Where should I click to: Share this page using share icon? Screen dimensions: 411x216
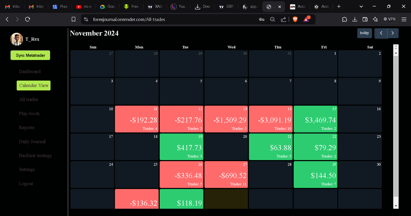[x=284, y=20]
